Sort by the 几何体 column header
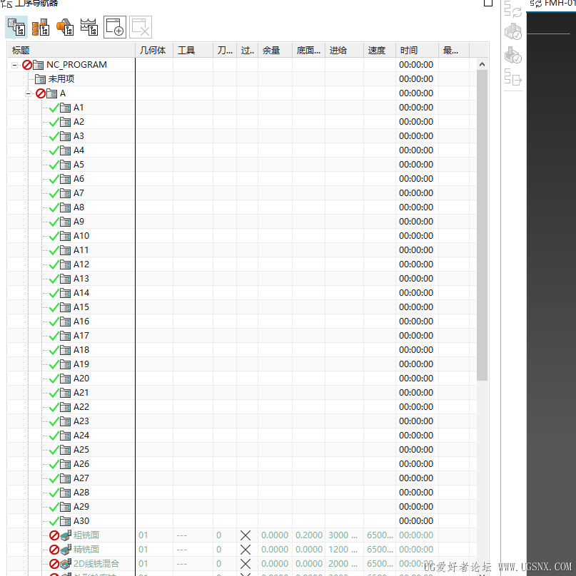The image size is (576, 576). [x=153, y=51]
